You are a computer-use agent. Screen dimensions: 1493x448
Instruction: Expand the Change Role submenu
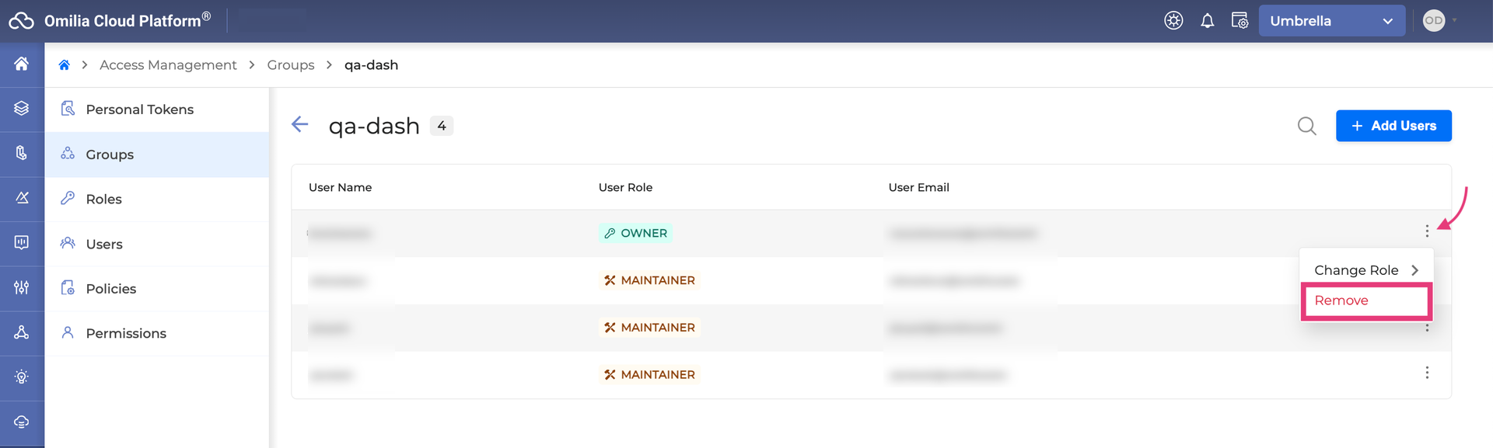pyautogui.click(x=1365, y=270)
